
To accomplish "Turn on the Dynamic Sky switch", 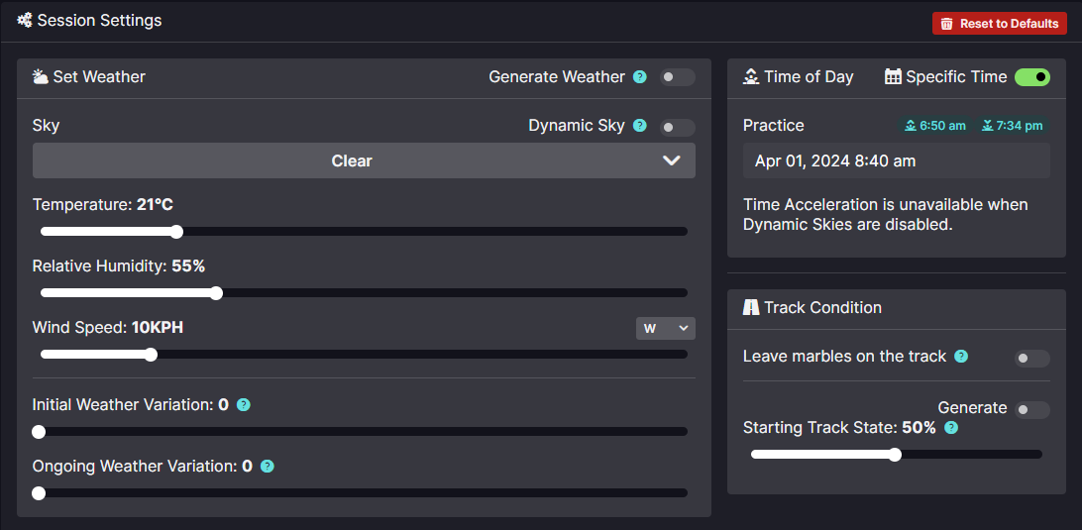I will pos(677,127).
